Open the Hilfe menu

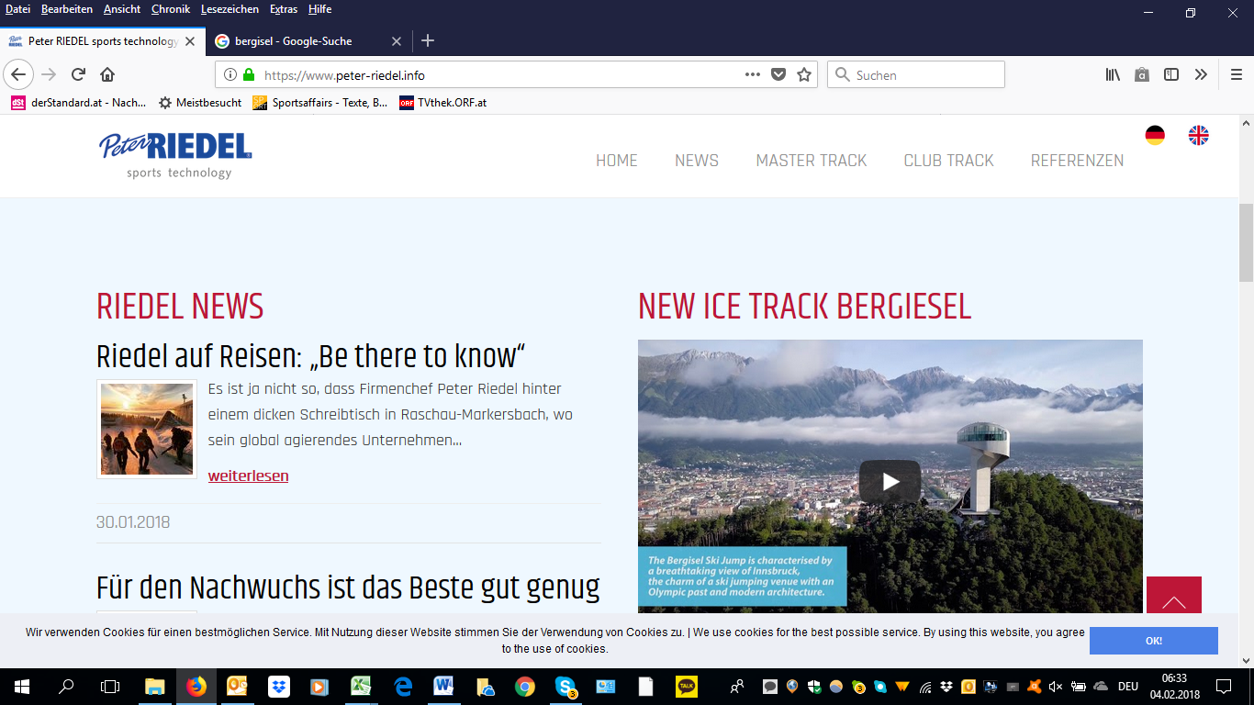point(320,9)
